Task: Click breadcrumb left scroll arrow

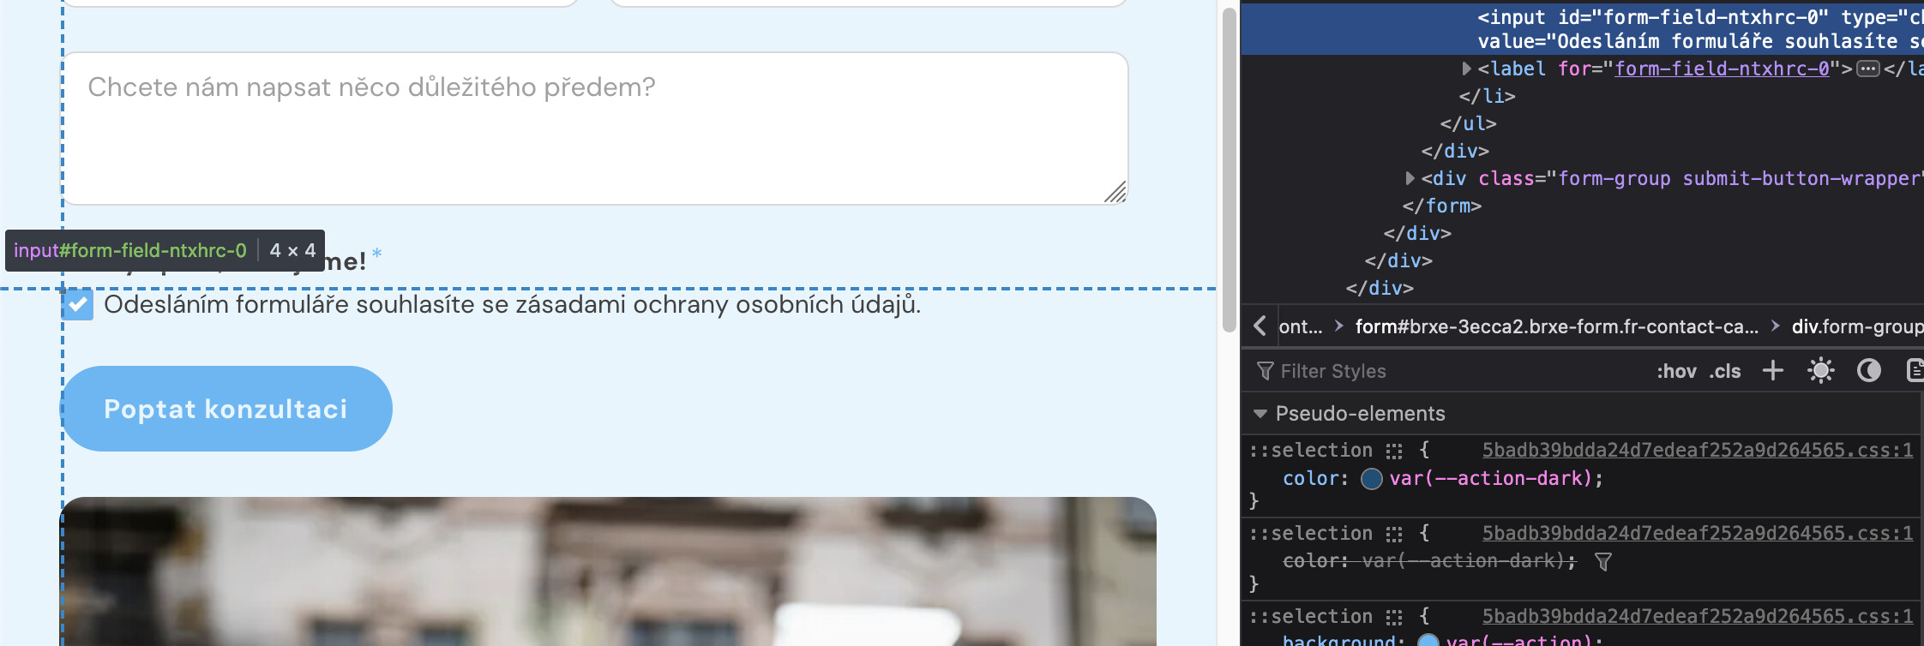Action: [1260, 326]
